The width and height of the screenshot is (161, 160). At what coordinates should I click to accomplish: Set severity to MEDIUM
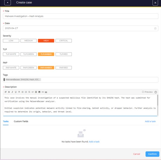(29, 41)
